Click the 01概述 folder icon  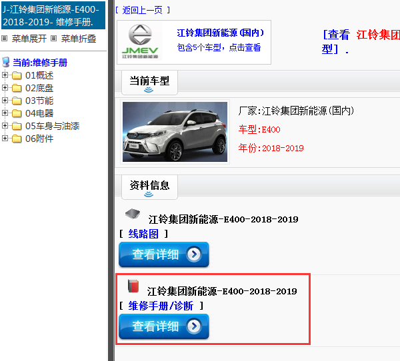17,75
